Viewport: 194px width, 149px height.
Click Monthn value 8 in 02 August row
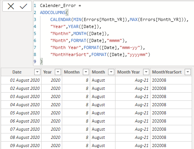[76, 88]
